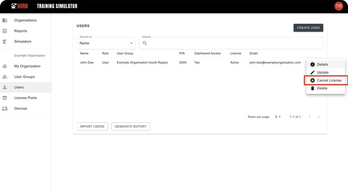Open License Pools page
Screen dimensions: 348x195
[x=26, y=98]
